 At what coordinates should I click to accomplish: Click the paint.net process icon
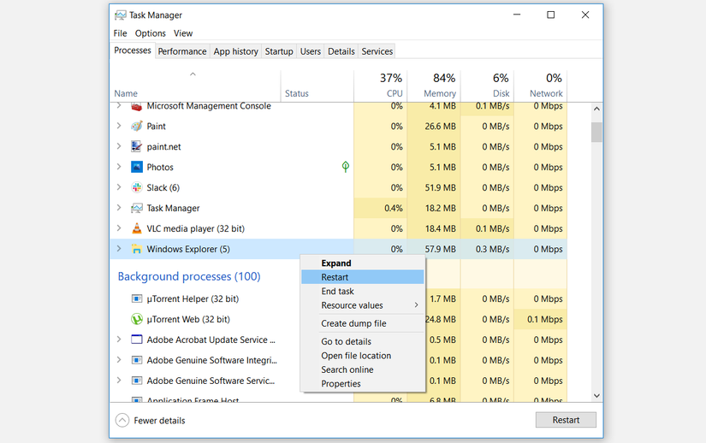[x=136, y=146]
